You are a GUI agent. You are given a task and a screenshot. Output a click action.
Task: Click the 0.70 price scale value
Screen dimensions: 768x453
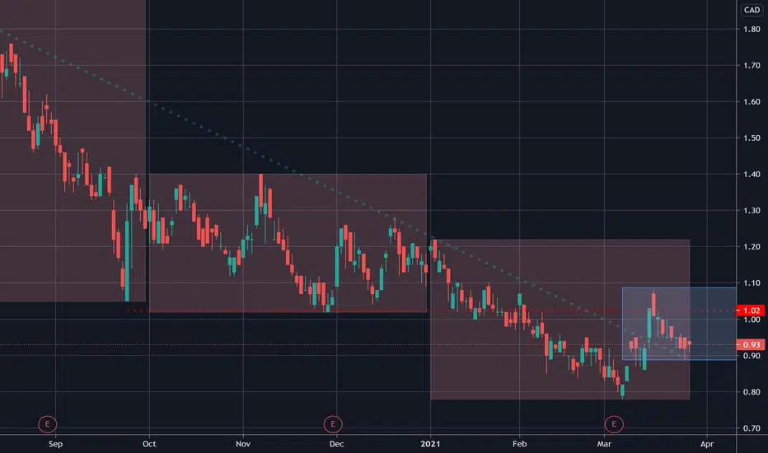pos(752,428)
